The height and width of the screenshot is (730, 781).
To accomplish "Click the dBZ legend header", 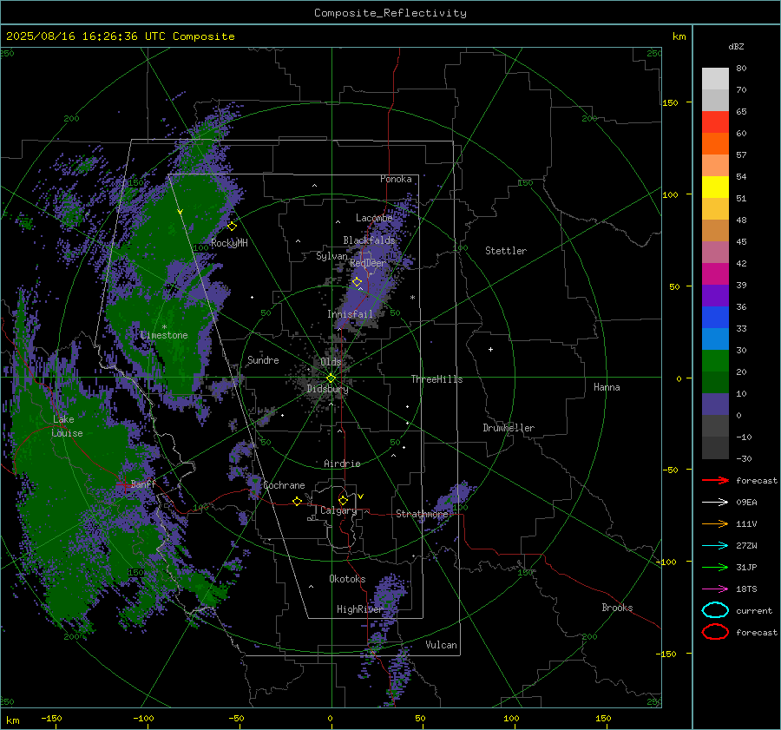I will tap(736, 47).
